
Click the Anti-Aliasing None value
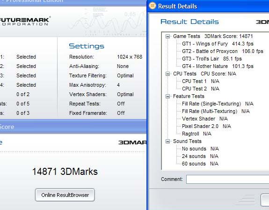[x=123, y=67]
